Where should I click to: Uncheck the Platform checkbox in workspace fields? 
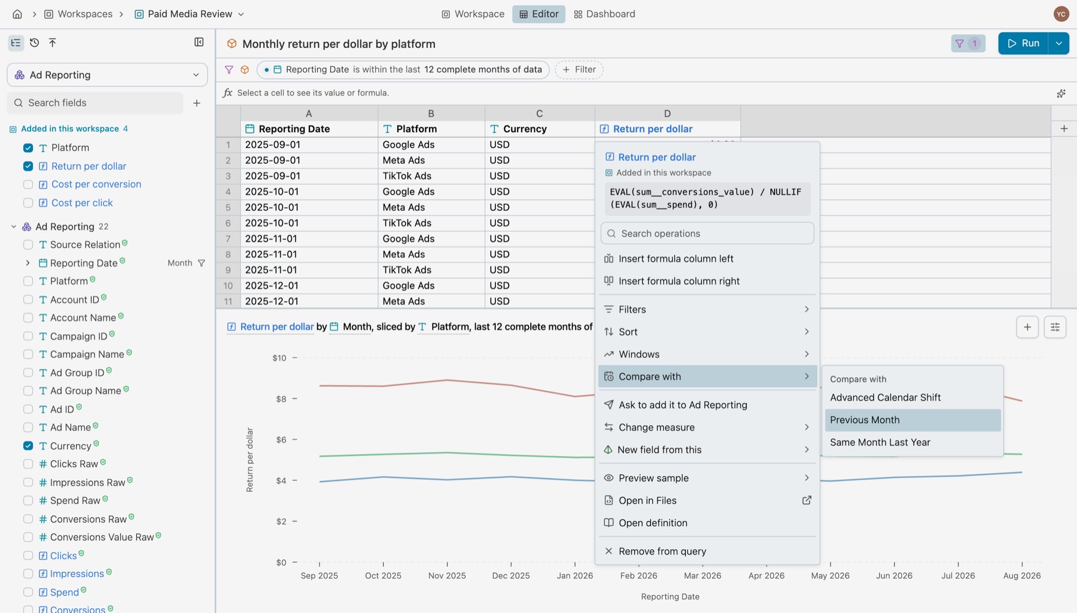pyautogui.click(x=28, y=148)
